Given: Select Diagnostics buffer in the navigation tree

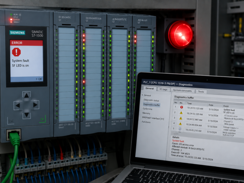Looking at the screenshot, I should (151, 105).
